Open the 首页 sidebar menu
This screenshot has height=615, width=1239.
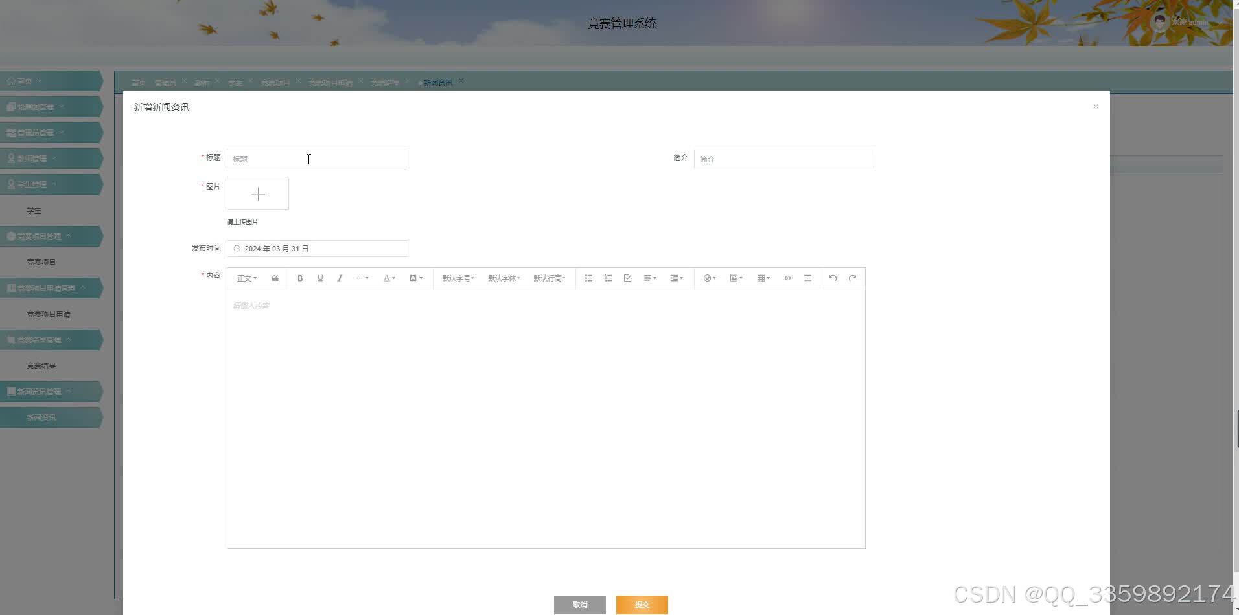pyautogui.click(x=51, y=81)
